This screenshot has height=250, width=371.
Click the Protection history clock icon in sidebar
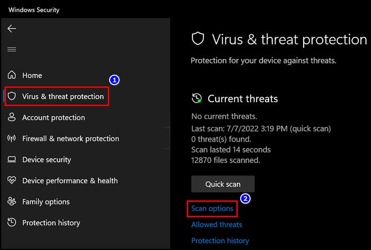point(12,223)
